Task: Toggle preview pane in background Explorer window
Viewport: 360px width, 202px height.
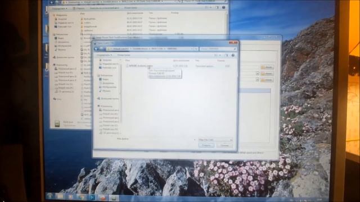Action: (217, 7)
